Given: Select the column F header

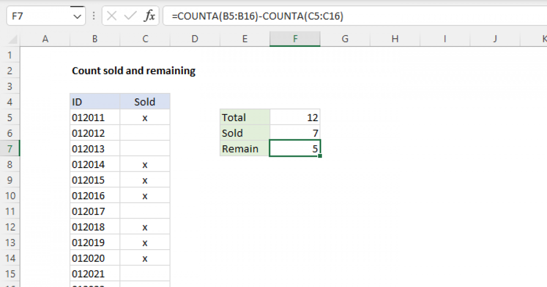Looking at the screenshot, I should [294, 39].
